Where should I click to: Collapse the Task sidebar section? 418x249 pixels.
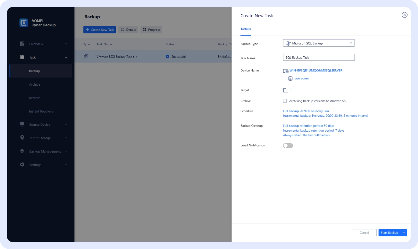pyautogui.click(x=66, y=58)
